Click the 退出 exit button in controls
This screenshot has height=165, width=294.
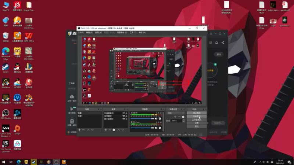[197, 126]
